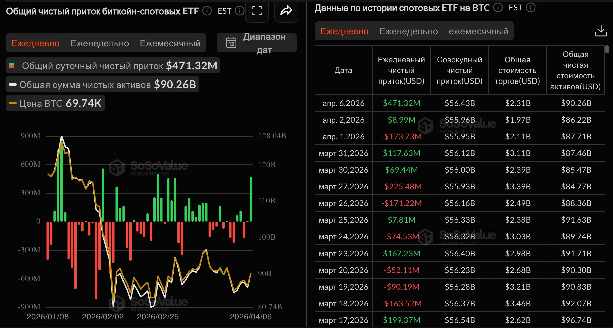Click info icon next to left EST
The width and height of the screenshot is (613, 328).
pyautogui.click(x=239, y=11)
